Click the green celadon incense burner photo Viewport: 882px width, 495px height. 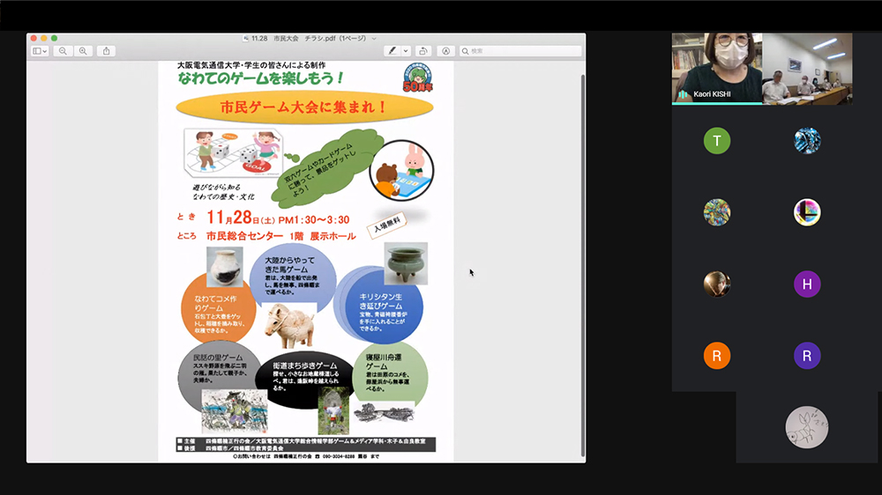pyautogui.click(x=406, y=263)
